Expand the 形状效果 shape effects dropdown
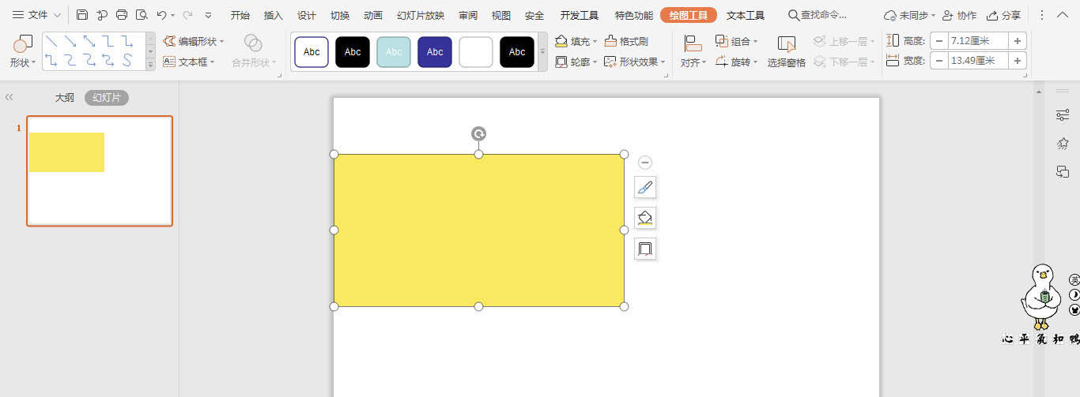The height and width of the screenshot is (397, 1080). pyautogui.click(x=663, y=62)
